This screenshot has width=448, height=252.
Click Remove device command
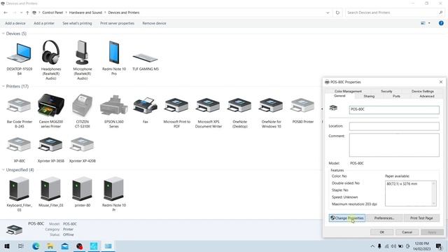pos(154,23)
